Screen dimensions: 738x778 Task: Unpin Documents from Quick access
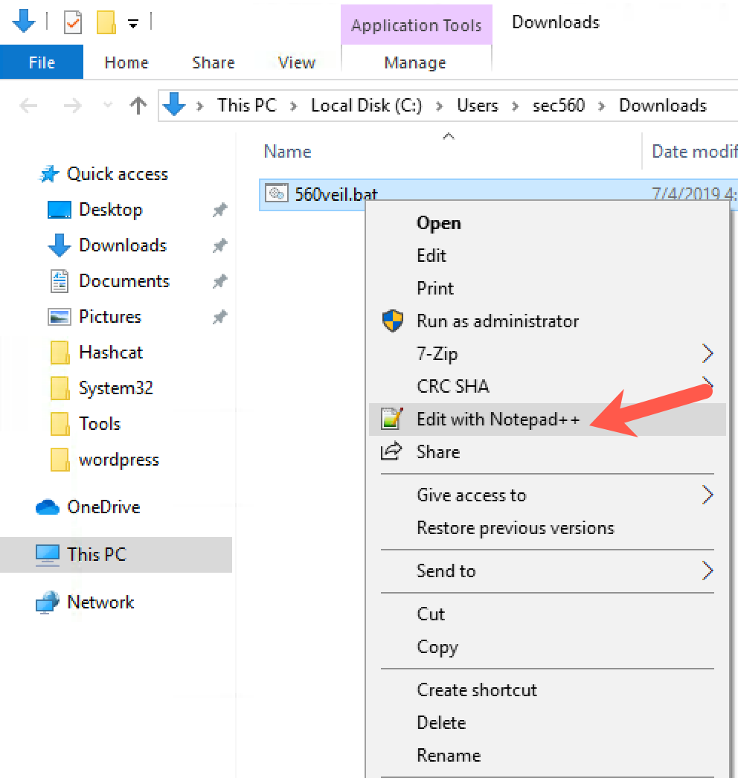coord(220,280)
